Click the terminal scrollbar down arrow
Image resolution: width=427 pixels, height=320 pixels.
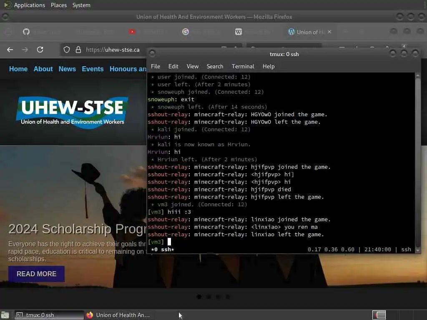(418, 250)
